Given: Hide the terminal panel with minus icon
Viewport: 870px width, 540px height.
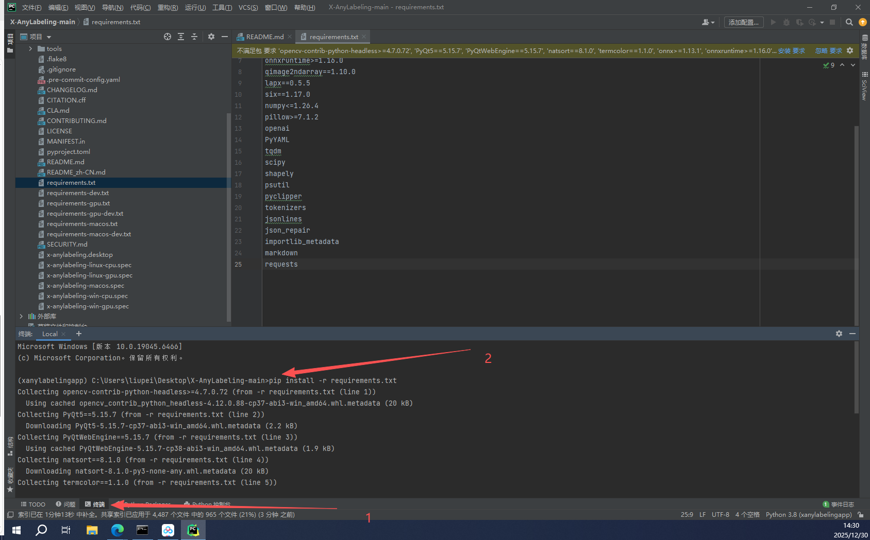Looking at the screenshot, I should 852,334.
